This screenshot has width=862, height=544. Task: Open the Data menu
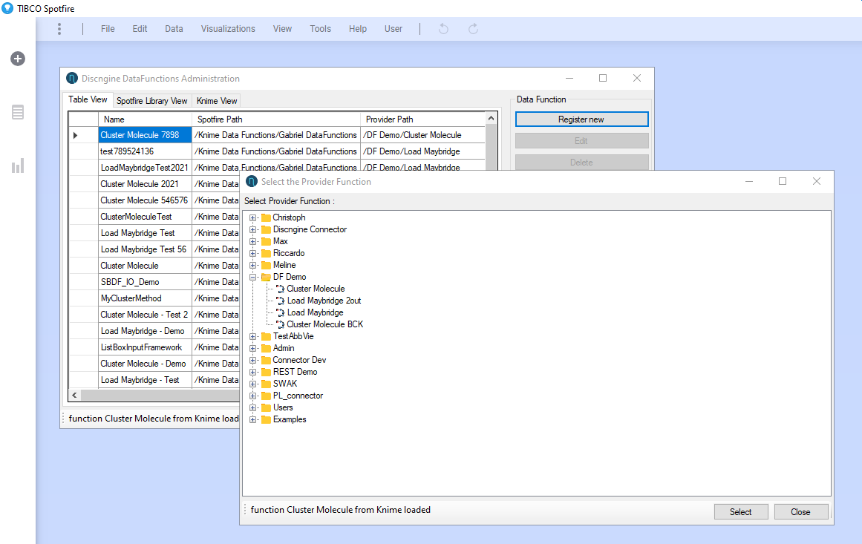click(x=174, y=29)
